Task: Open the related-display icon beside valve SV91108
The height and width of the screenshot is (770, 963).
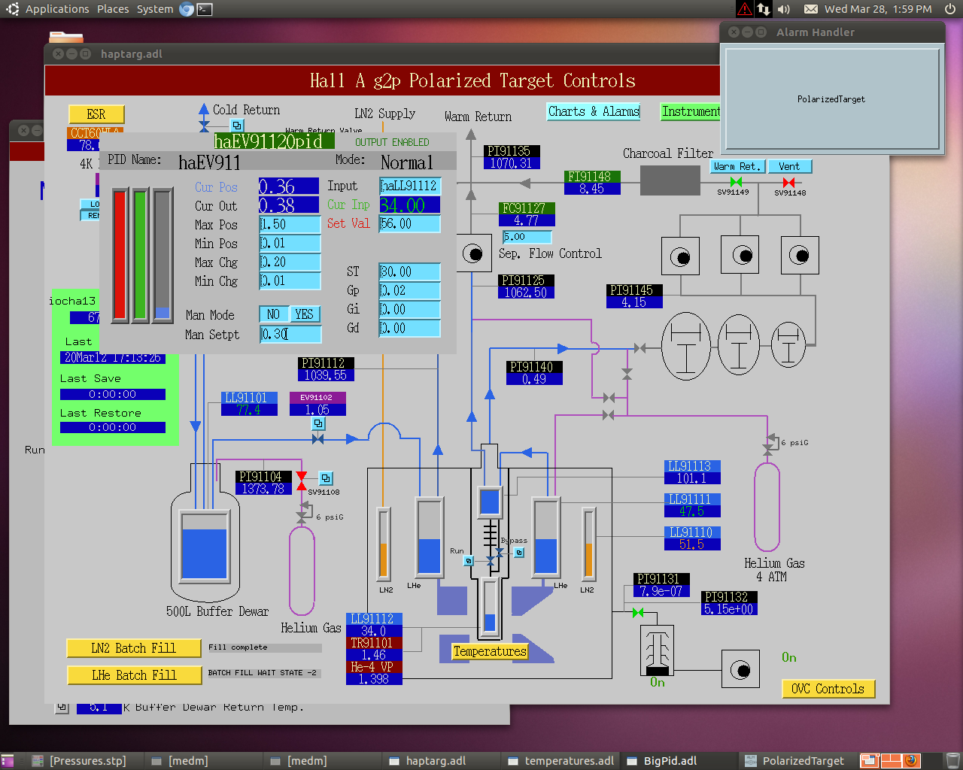Action: click(x=326, y=478)
